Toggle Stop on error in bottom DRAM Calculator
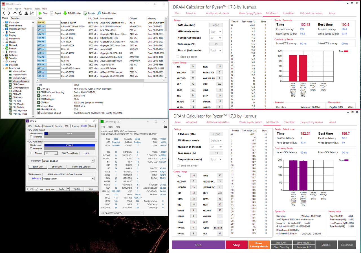Screen dimensions: 361x253 point(178,166)
